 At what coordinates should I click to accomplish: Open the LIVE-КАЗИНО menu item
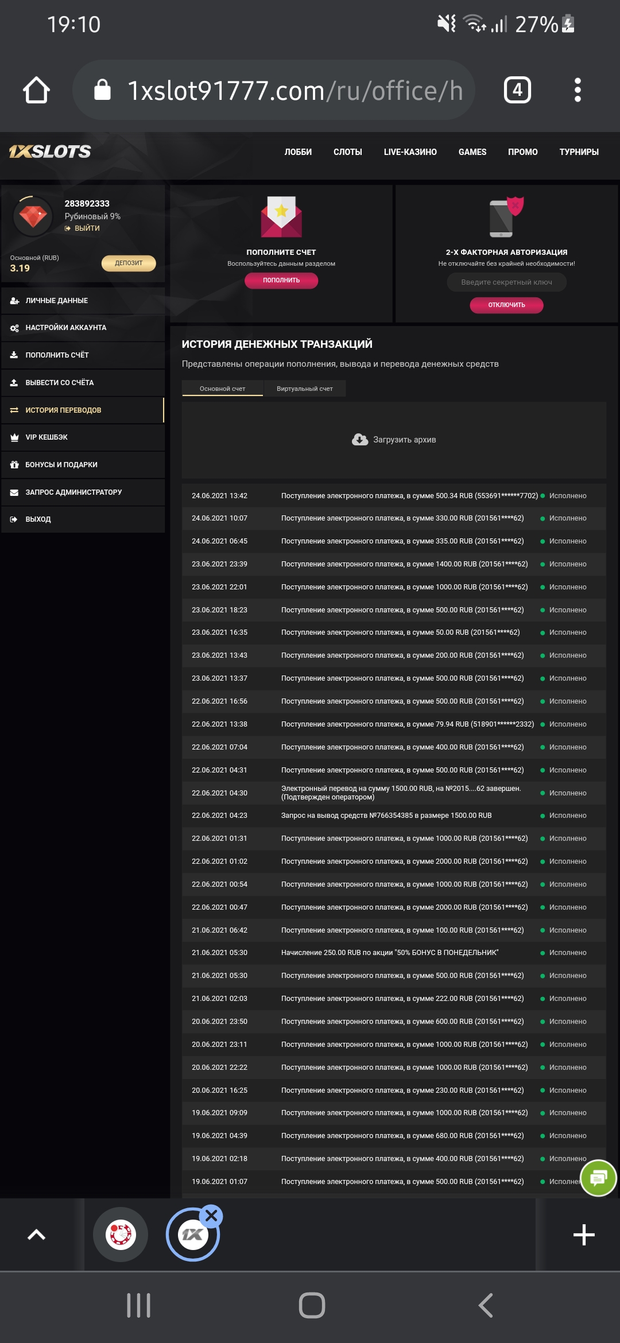(x=410, y=152)
